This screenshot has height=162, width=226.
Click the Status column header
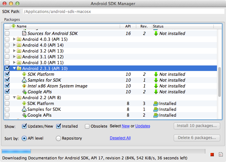[x=183, y=26]
